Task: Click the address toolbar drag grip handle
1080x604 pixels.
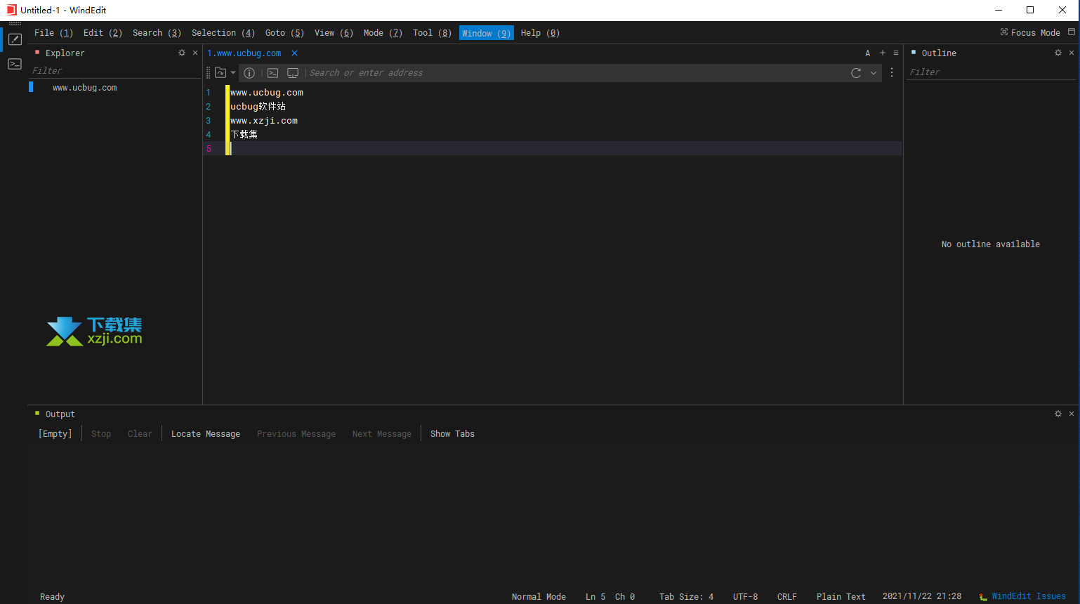Action: pos(208,73)
